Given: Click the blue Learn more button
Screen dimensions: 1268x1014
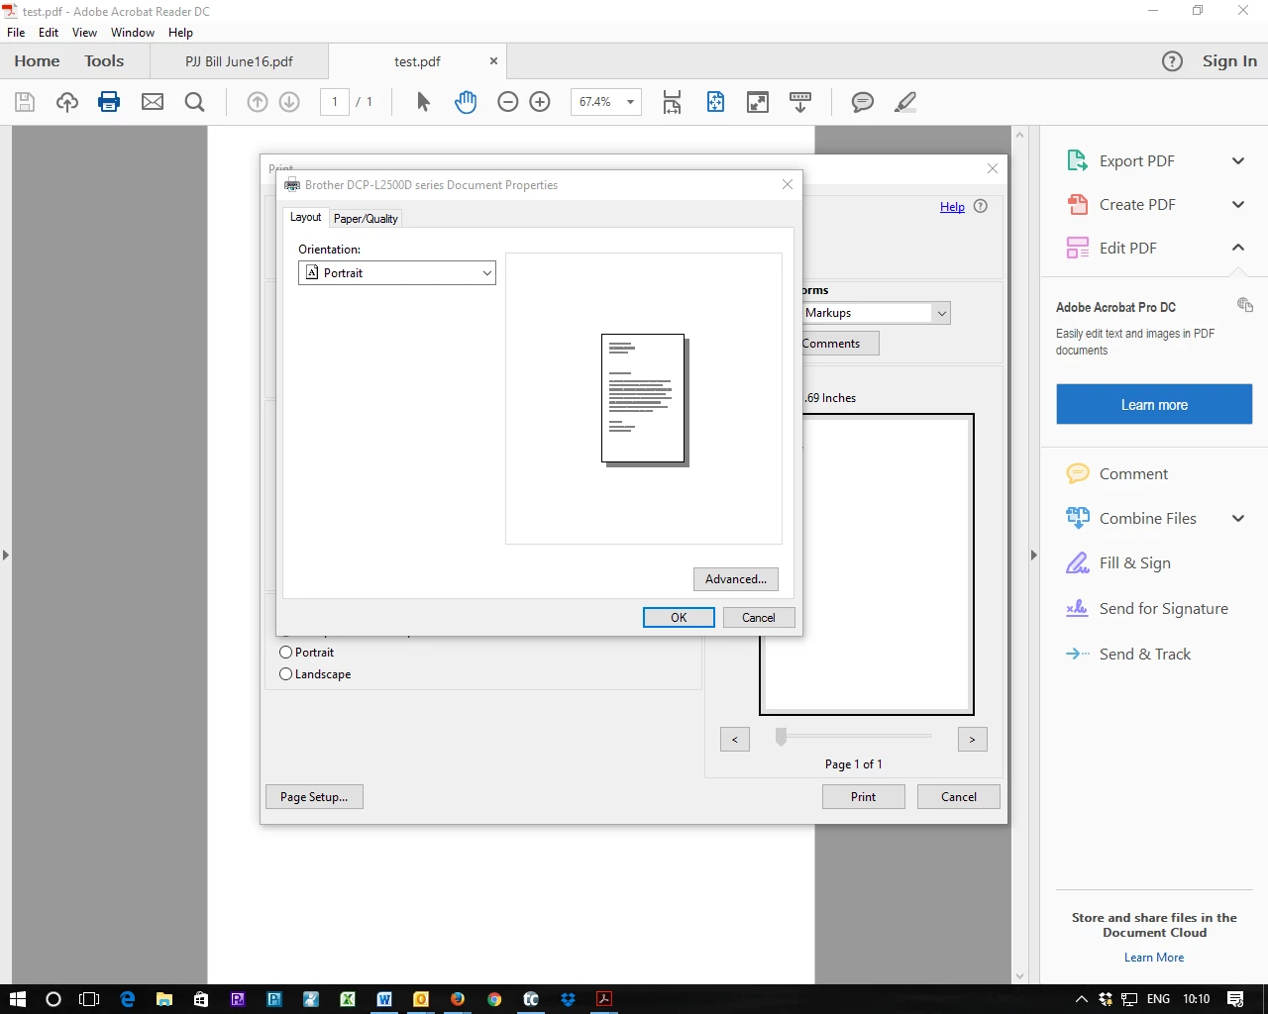Looking at the screenshot, I should click(x=1154, y=405).
